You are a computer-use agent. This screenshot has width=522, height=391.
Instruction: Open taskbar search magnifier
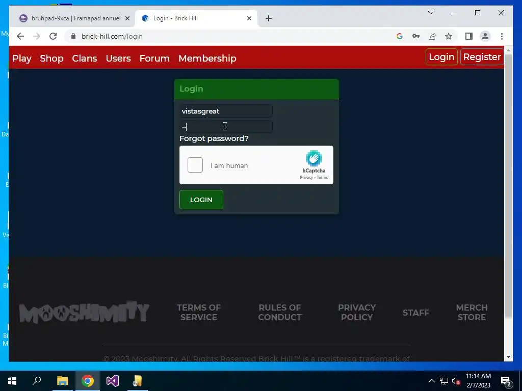click(x=37, y=381)
